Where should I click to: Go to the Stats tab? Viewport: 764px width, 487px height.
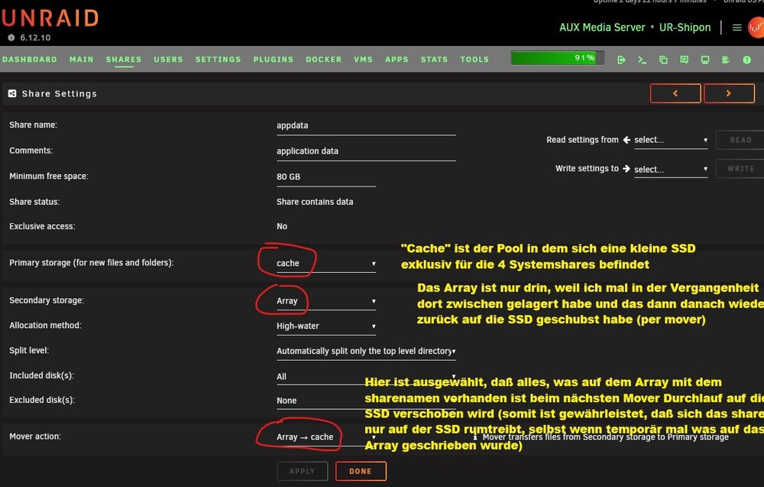[434, 60]
